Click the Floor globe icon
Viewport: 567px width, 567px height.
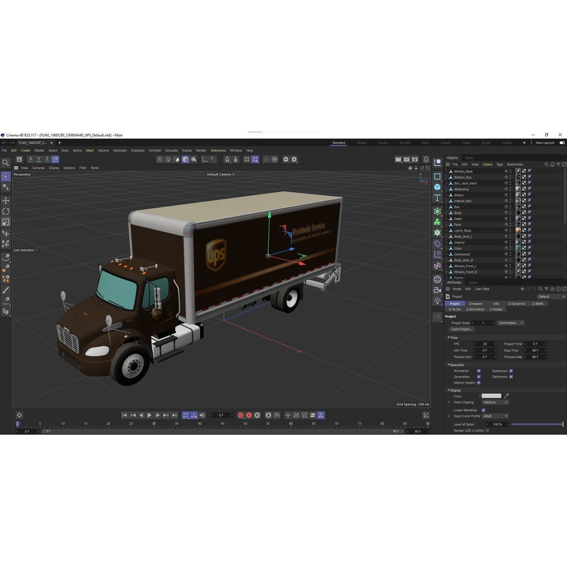437,279
